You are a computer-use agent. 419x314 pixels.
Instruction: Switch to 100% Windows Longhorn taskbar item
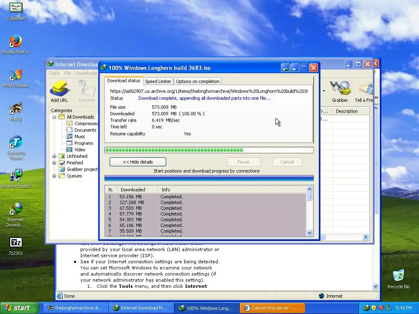207,308
